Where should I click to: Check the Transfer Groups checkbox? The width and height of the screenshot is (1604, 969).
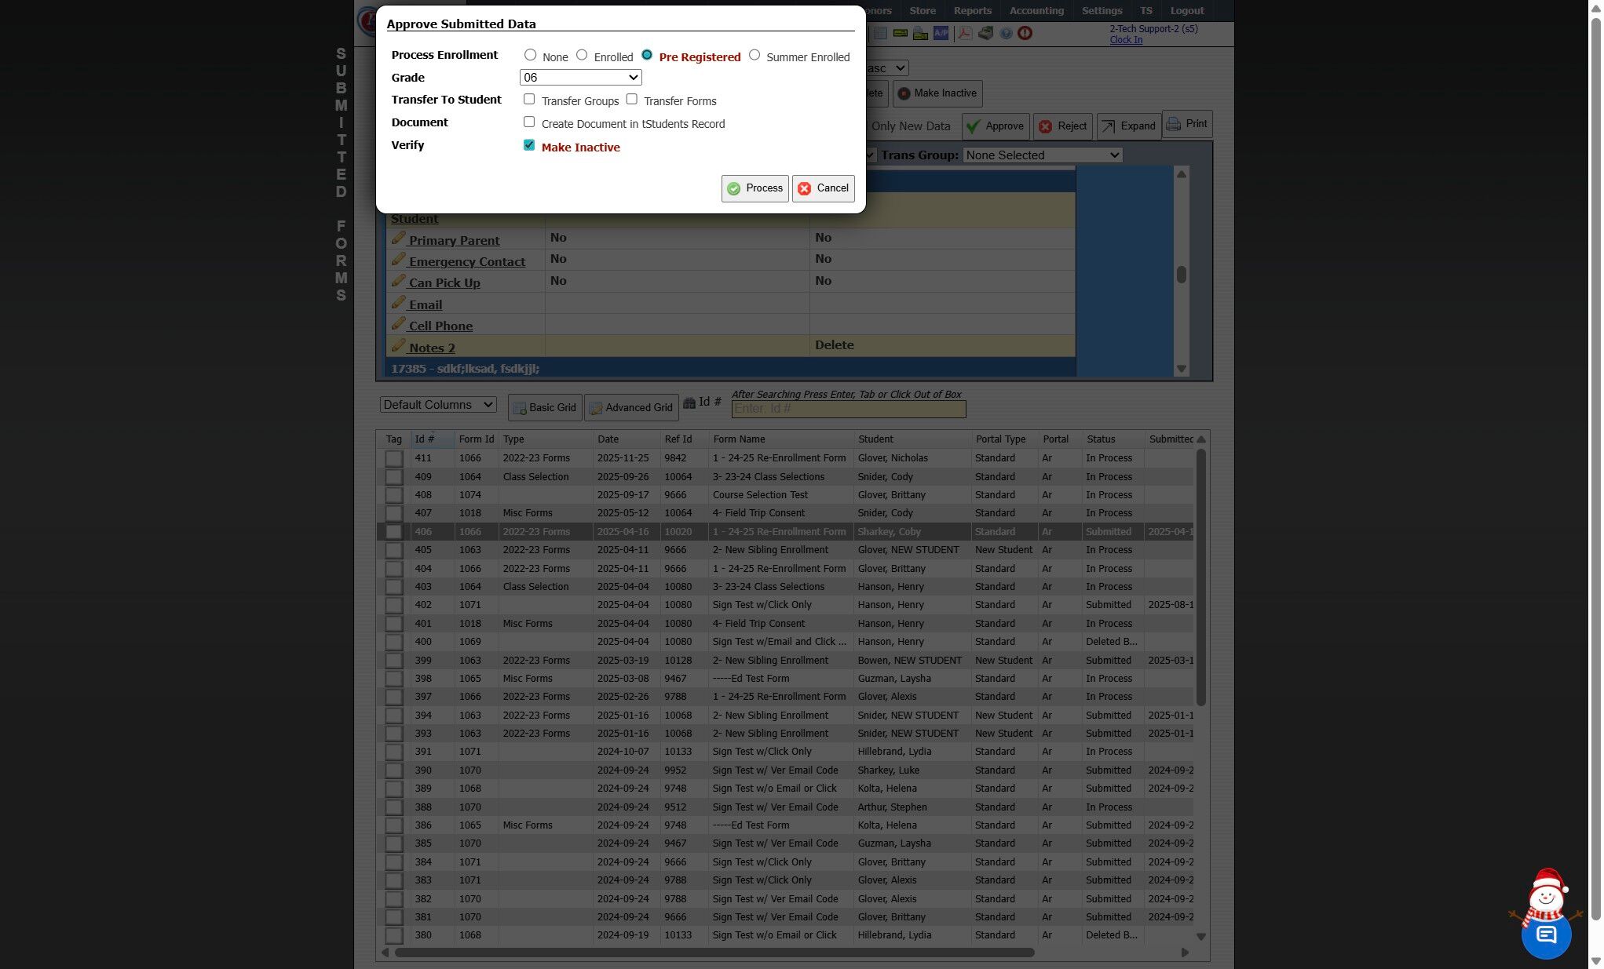pos(529,99)
